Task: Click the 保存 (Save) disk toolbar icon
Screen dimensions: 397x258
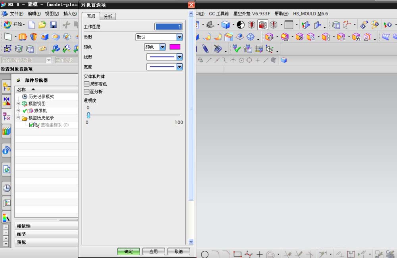Action: [53, 24]
